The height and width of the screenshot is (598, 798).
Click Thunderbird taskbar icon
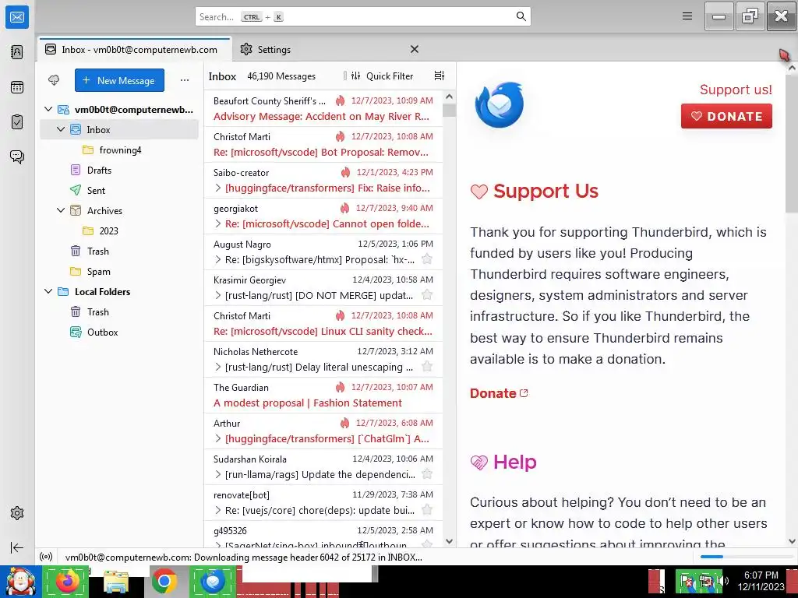click(x=213, y=581)
